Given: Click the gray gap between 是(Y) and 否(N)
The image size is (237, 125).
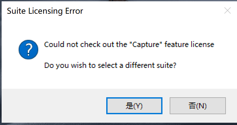Looking at the screenshot, I should [166, 106].
